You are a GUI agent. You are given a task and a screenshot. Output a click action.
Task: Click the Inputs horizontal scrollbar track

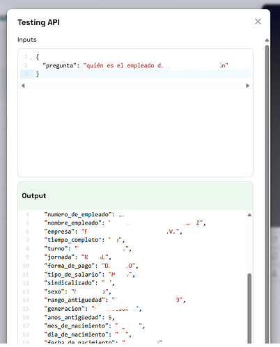click(x=135, y=86)
